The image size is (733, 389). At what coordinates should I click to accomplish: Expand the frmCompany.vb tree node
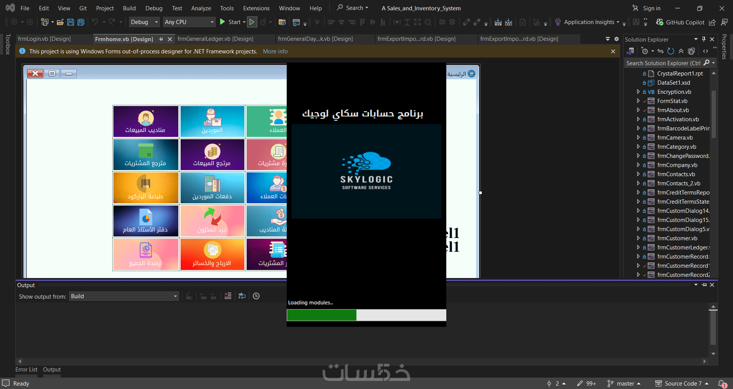pos(638,165)
